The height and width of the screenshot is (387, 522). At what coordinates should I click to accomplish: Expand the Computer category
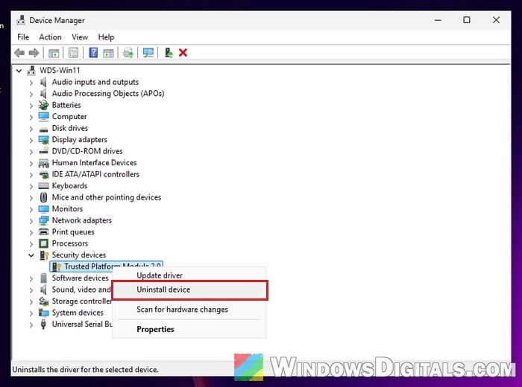31,117
